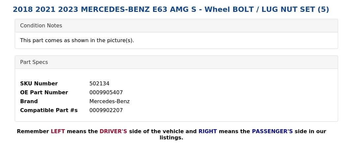Screen dimensions: 343x146
Task: Click the Brand label
Action: tap(29, 102)
